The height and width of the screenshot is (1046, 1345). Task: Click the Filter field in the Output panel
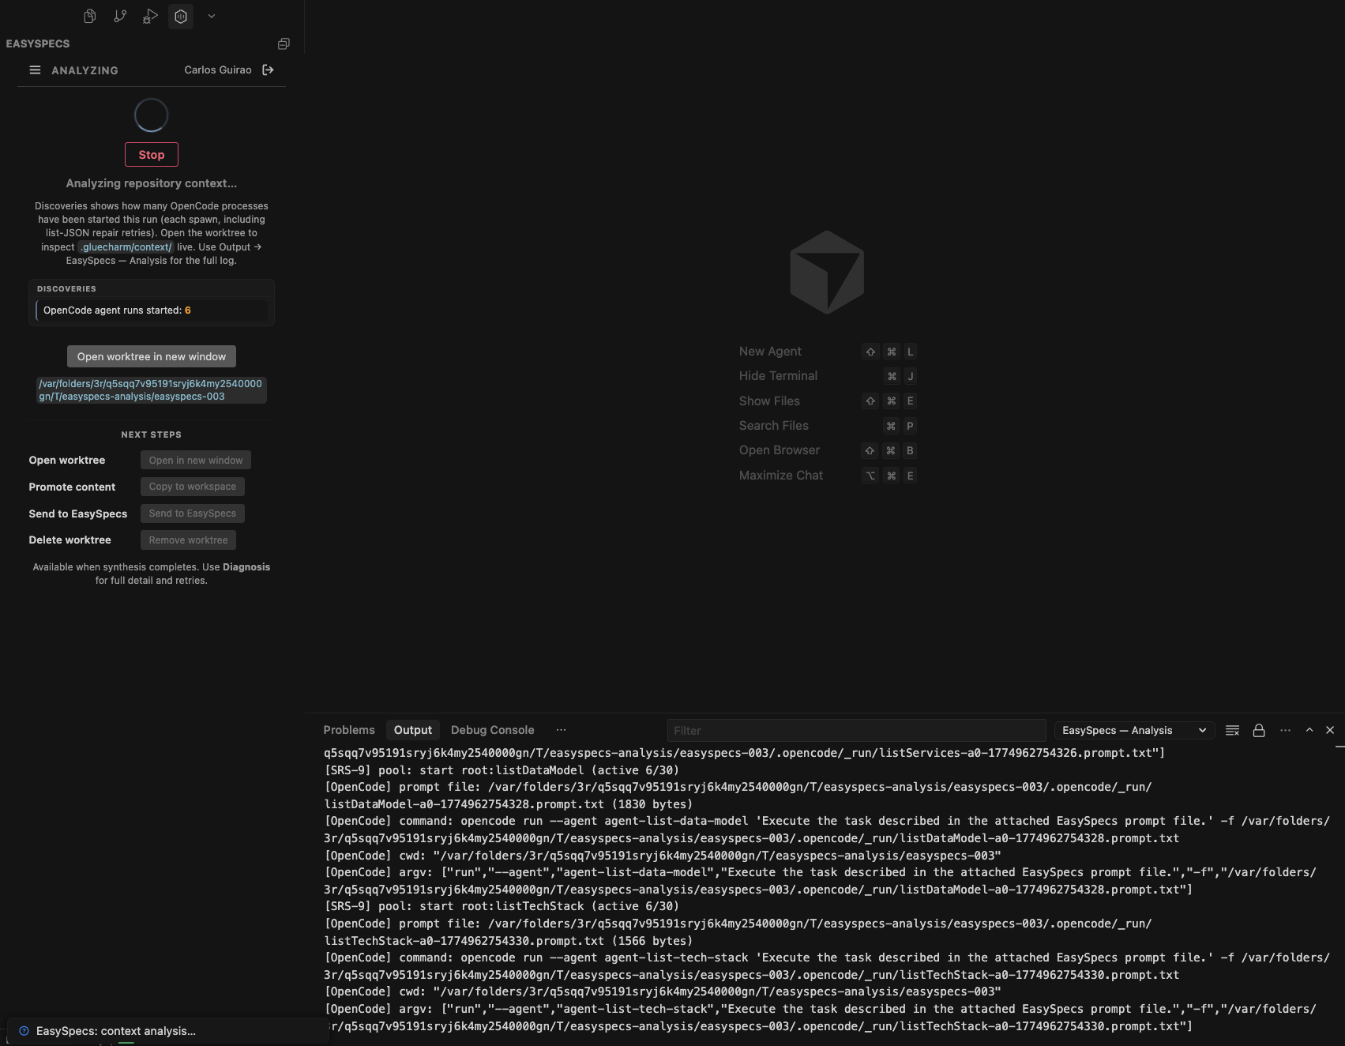tap(856, 730)
